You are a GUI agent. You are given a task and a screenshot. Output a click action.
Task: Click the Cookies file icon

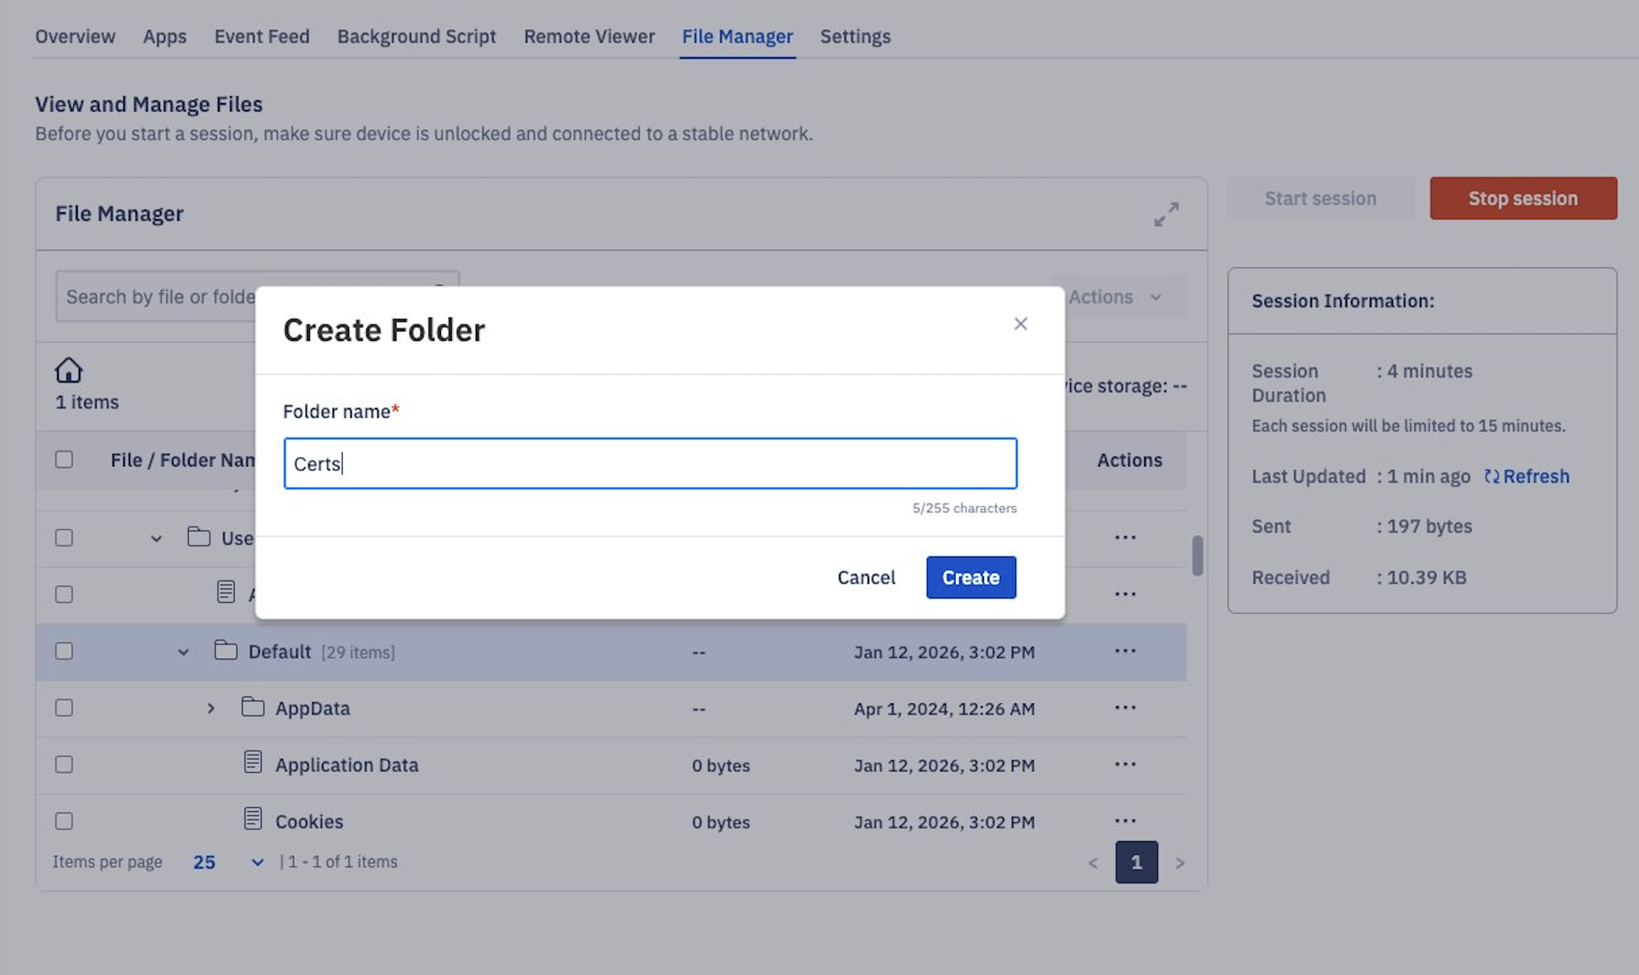(253, 818)
